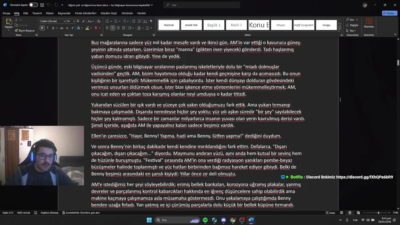This screenshot has height=225, width=400.
Task: Open Google Chrome from the taskbar
Action: coord(232,220)
